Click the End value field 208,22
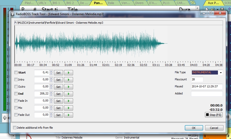231x139 pixels. click(x=42, y=93)
